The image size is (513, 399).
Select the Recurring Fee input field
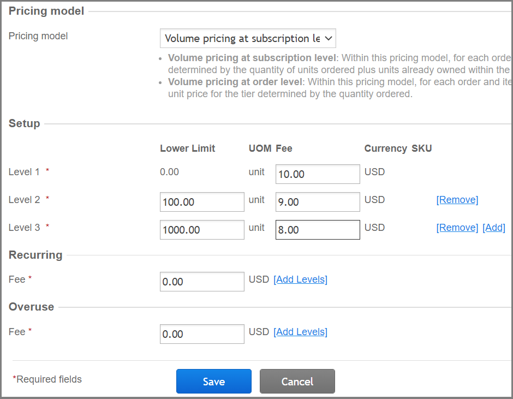202,281
